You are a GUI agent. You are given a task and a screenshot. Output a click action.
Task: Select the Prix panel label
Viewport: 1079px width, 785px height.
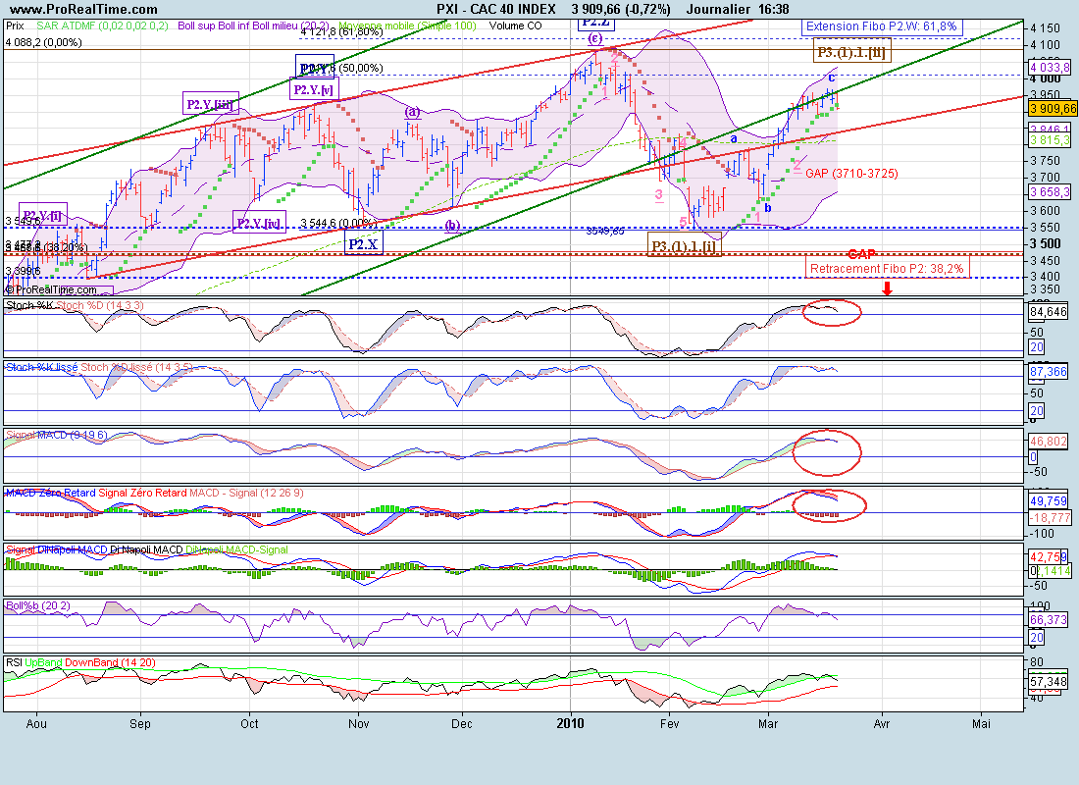click(15, 26)
